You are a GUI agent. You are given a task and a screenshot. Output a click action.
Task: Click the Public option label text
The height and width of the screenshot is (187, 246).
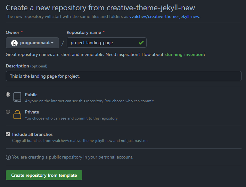31,95
